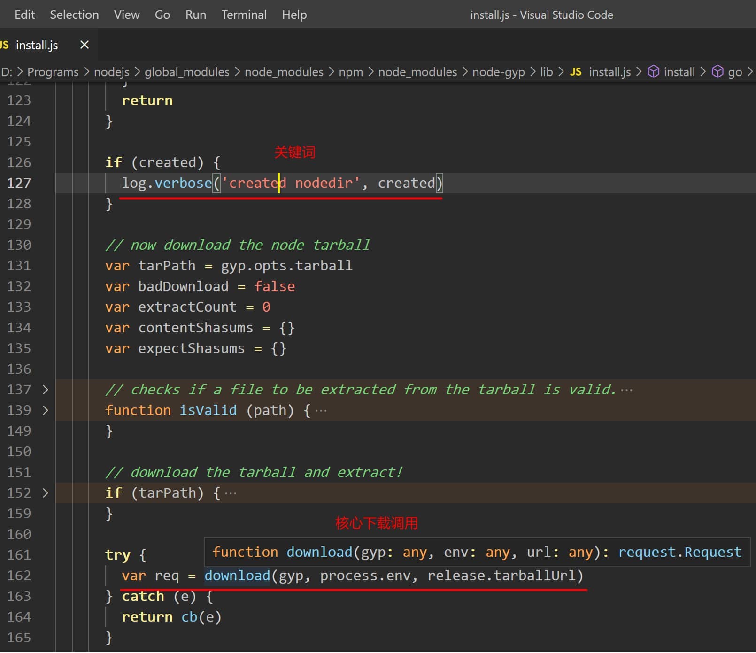This screenshot has width=756, height=653.
Task: Expand folded isValid function at line 139
Action: point(45,410)
